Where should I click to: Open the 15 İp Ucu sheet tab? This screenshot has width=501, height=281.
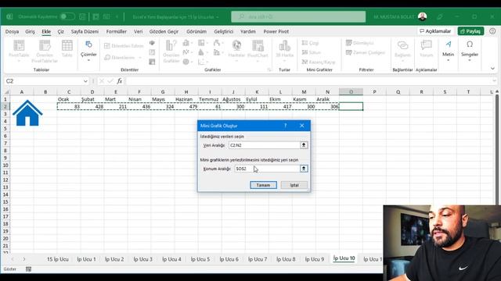click(x=57, y=259)
